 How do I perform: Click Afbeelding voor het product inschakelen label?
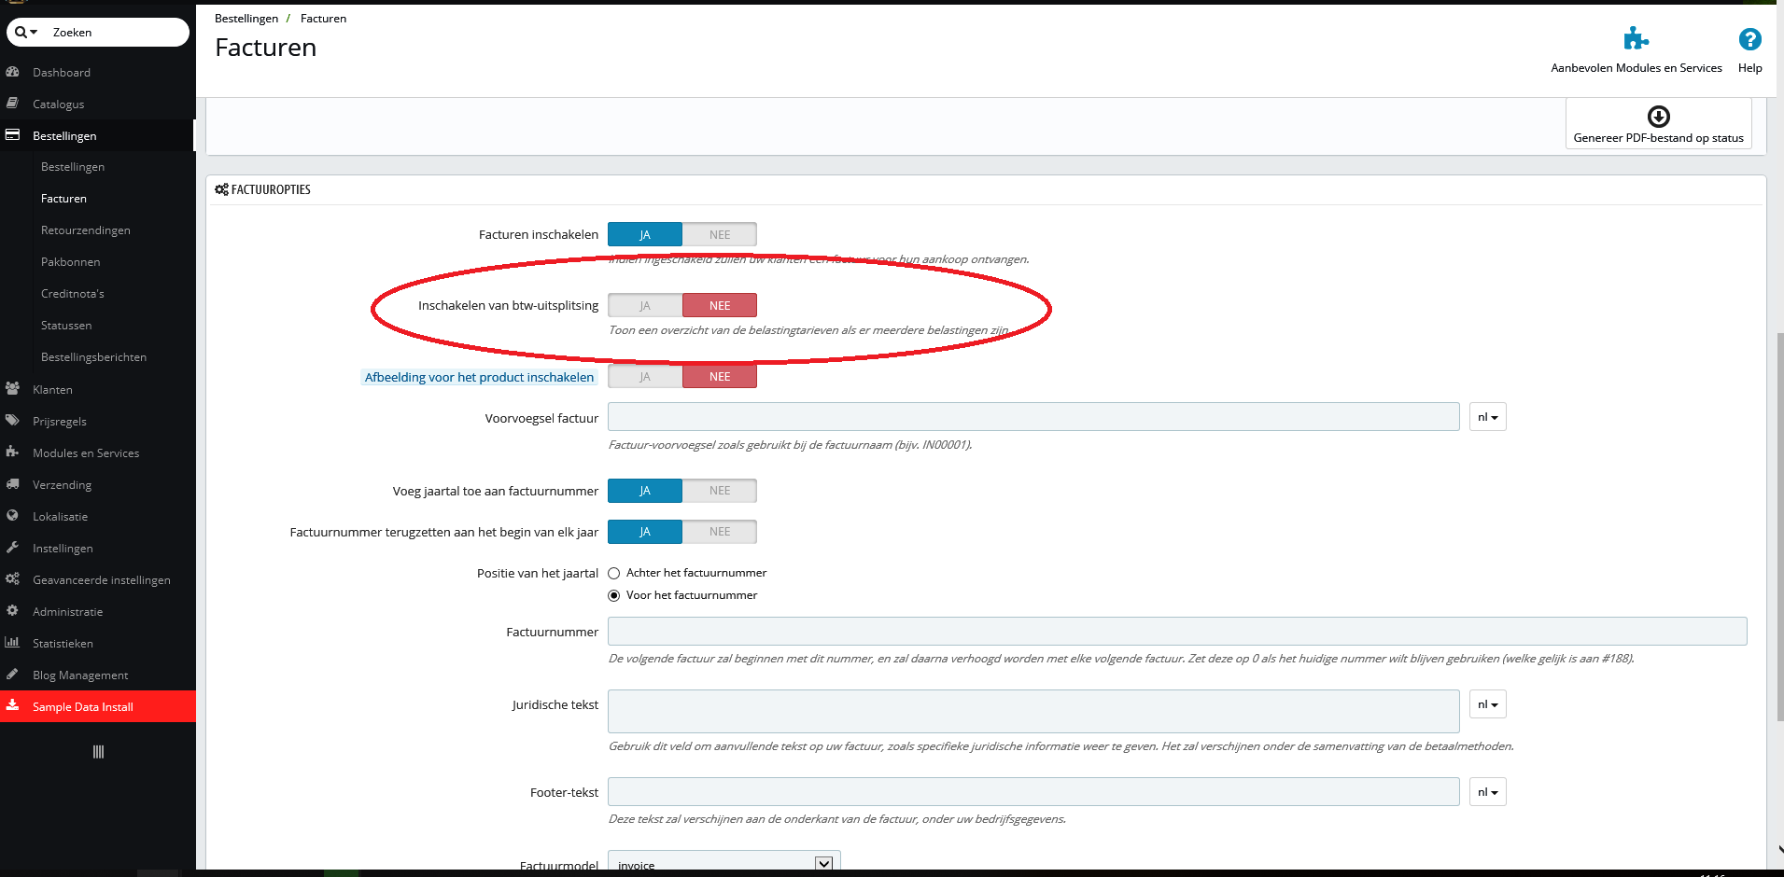479,377
